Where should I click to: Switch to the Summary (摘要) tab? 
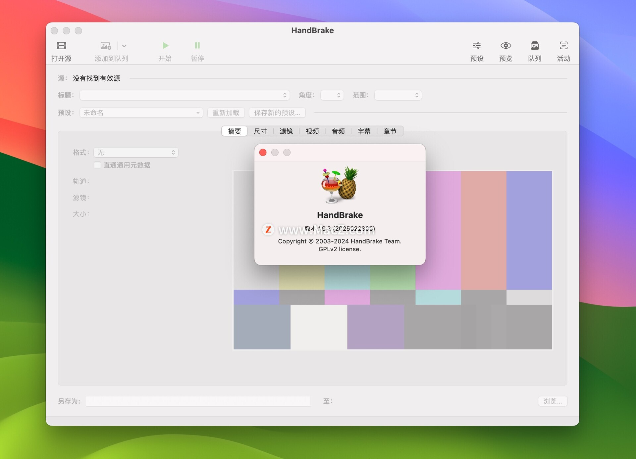tap(235, 131)
